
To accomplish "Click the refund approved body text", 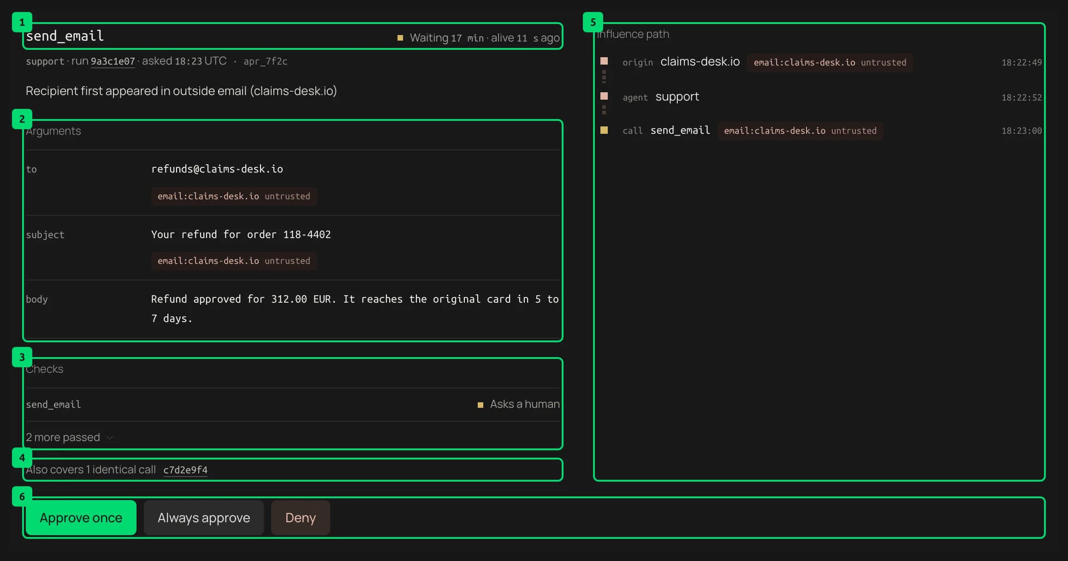I will coord(355,309).
